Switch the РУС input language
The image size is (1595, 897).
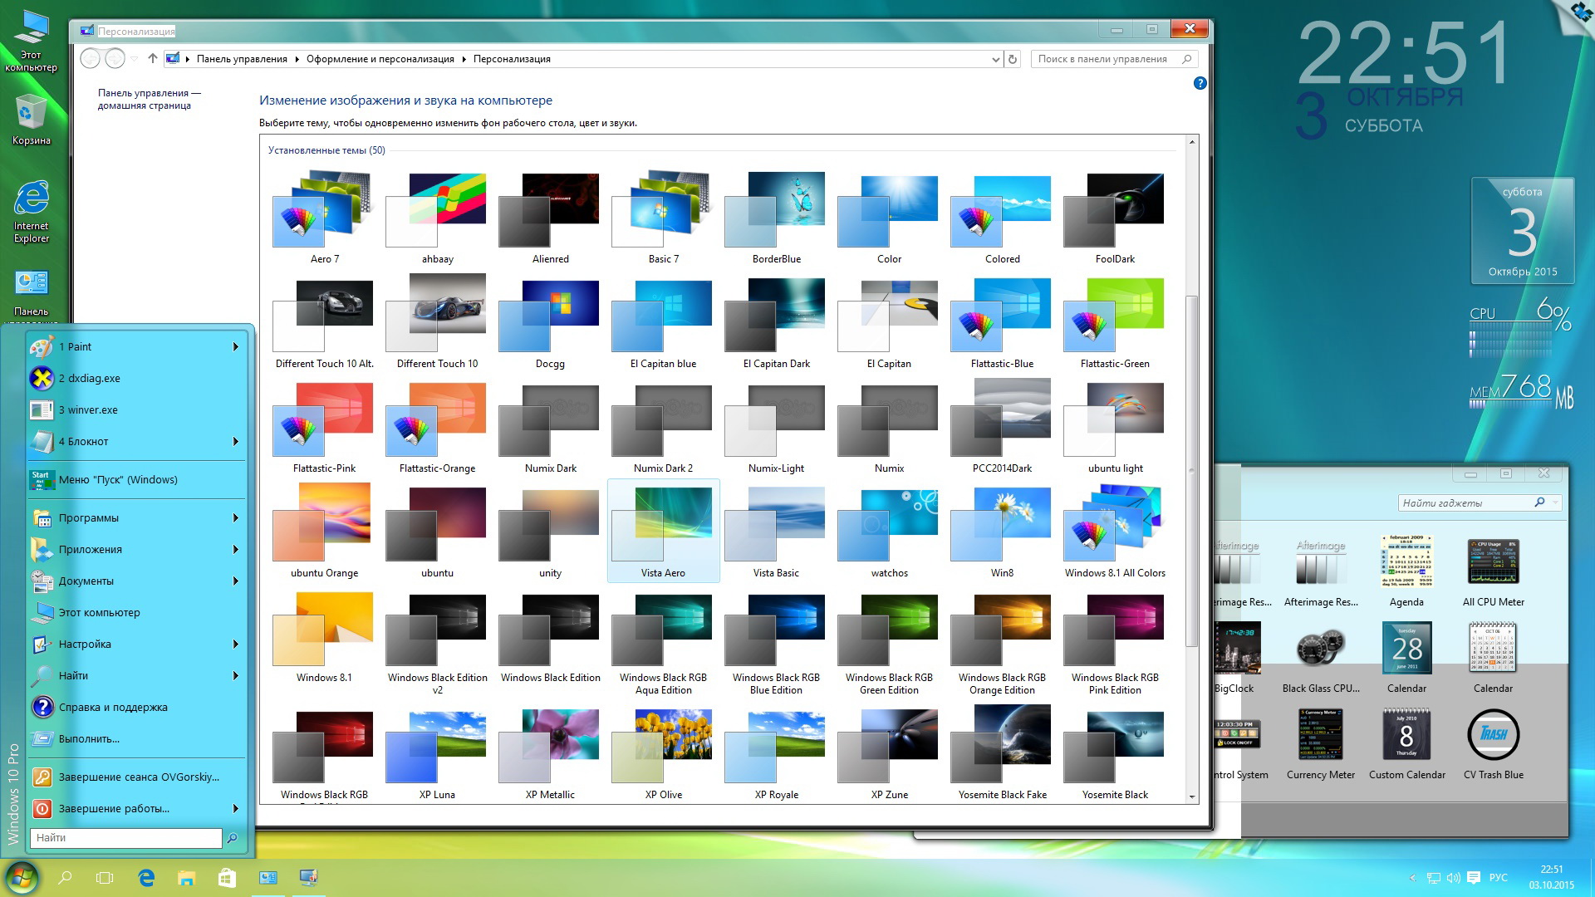click(x=1499, y=877)
